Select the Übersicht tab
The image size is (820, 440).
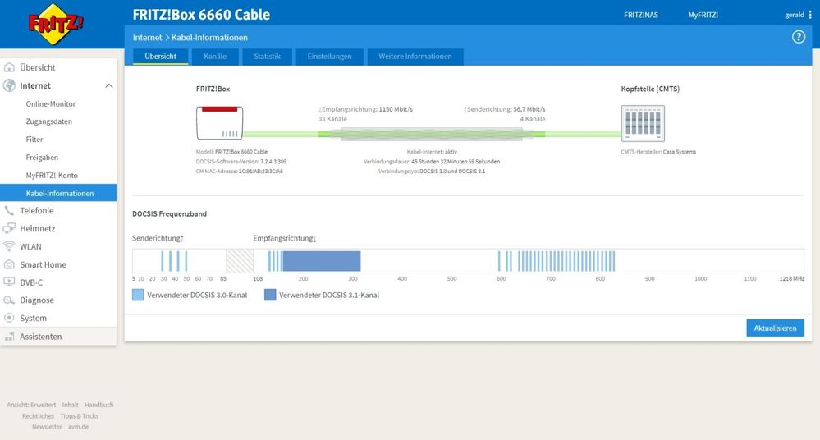point(161,57)
